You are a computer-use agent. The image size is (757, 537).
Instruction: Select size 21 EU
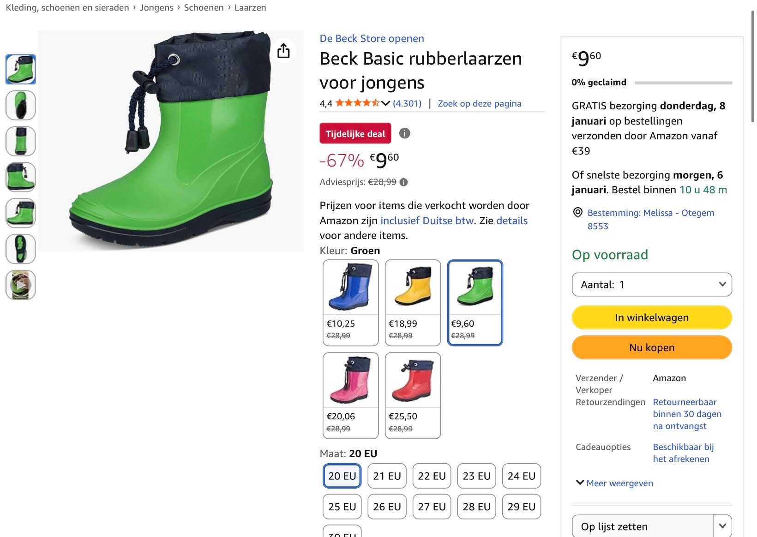pyautogui.click(x=386, y=476)
